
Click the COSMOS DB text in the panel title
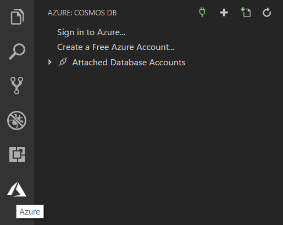(x=95, y=13)
